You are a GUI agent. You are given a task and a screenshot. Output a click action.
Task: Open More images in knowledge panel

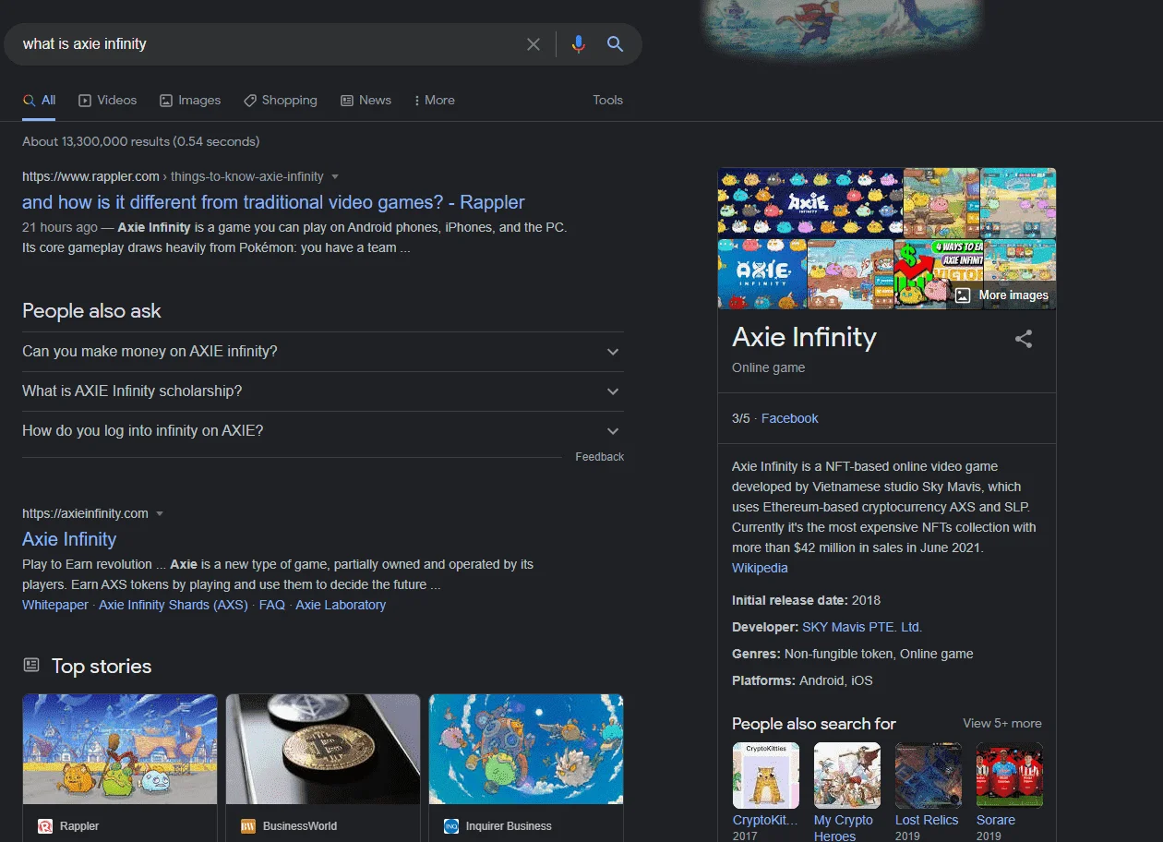click(1002, 295)
